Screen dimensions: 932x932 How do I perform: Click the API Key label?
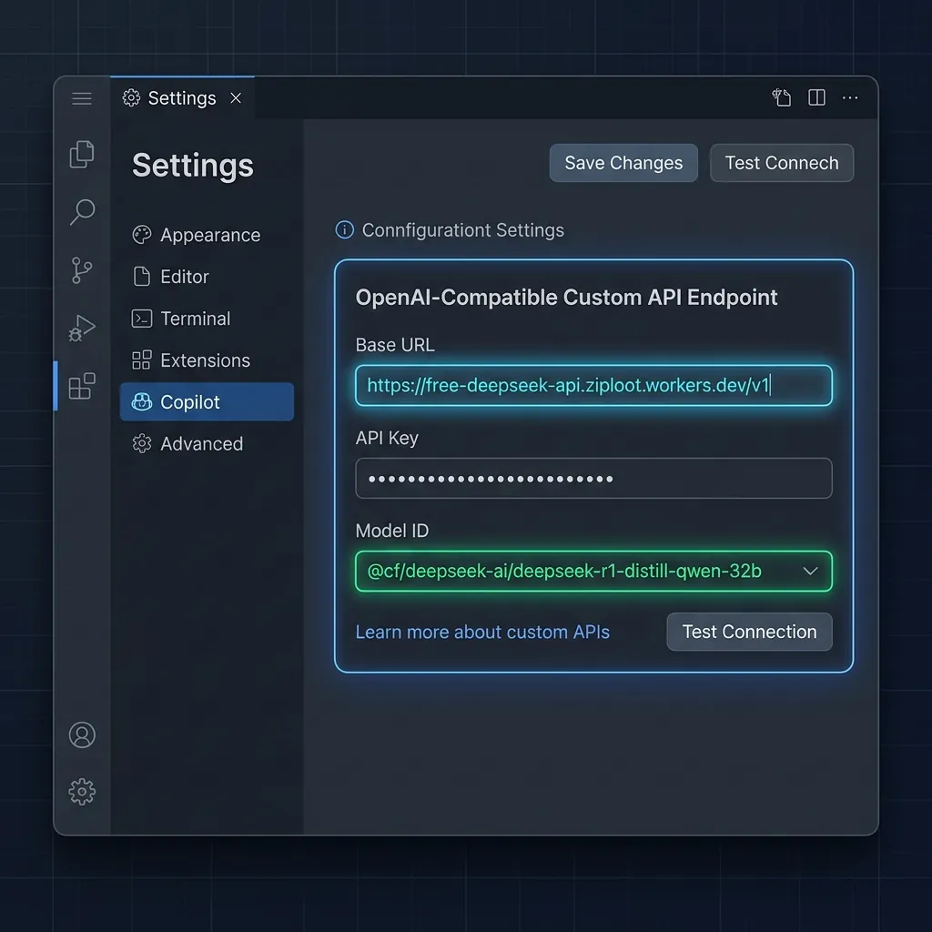coord(387,438)
